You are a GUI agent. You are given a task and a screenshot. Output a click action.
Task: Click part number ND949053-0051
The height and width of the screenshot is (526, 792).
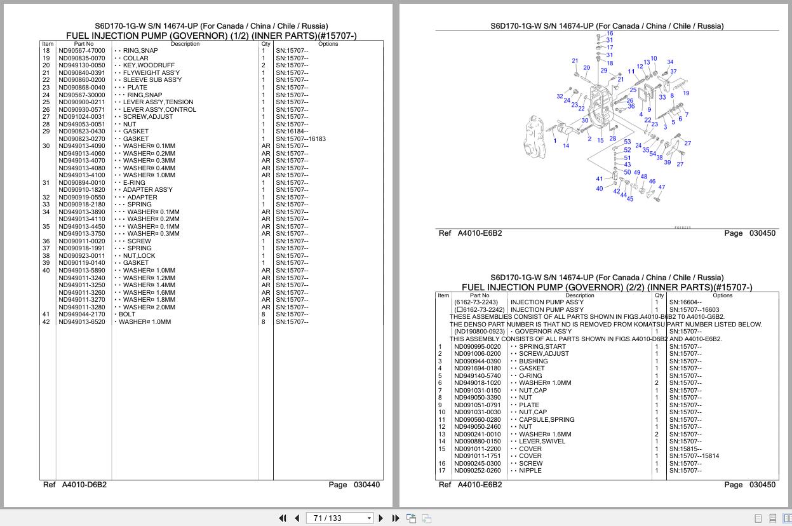click(82, 124)
